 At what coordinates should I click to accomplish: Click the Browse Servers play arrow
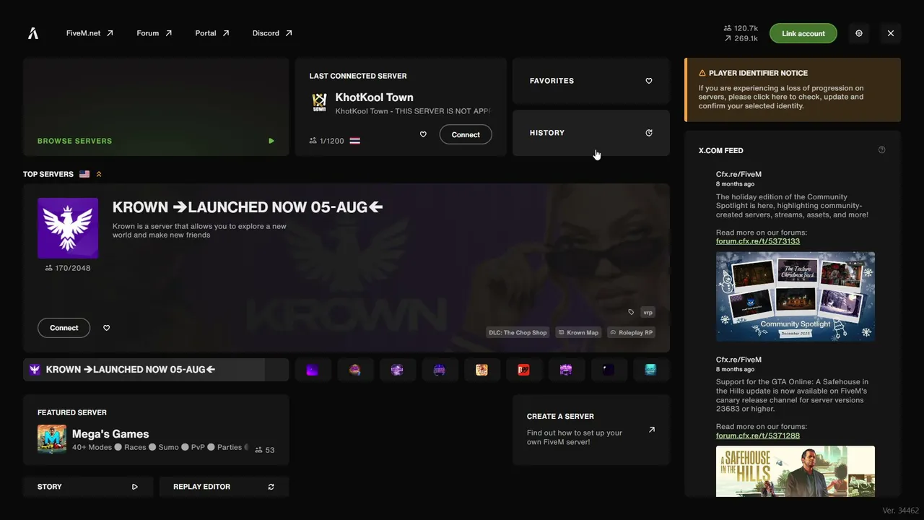(271, 141)
